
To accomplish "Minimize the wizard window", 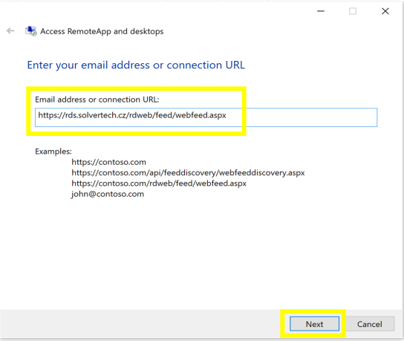I will [x=321, y=11].
